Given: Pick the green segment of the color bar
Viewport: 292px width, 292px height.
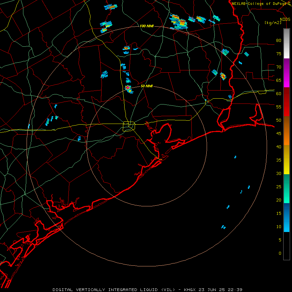Looking at the screenshot, I should tap(286, 189).
